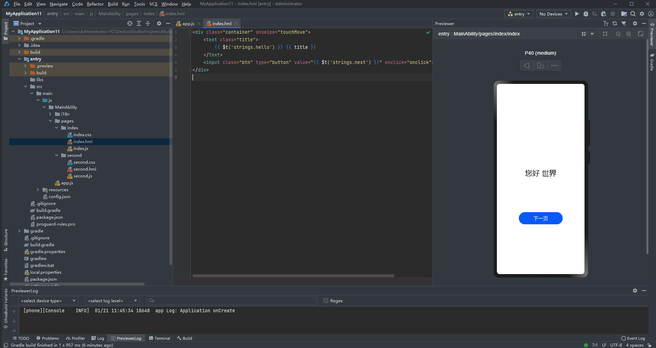Hide the Project panel with minus icon
Screen dimensions: 656x348
click(168, 23)
